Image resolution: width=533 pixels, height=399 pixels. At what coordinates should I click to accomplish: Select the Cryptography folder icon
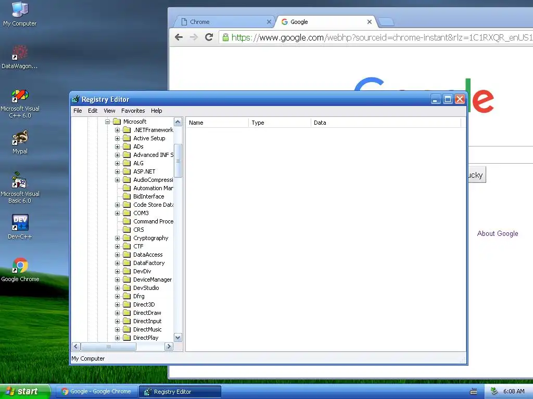pyautogui.click(x=127, y=238)
